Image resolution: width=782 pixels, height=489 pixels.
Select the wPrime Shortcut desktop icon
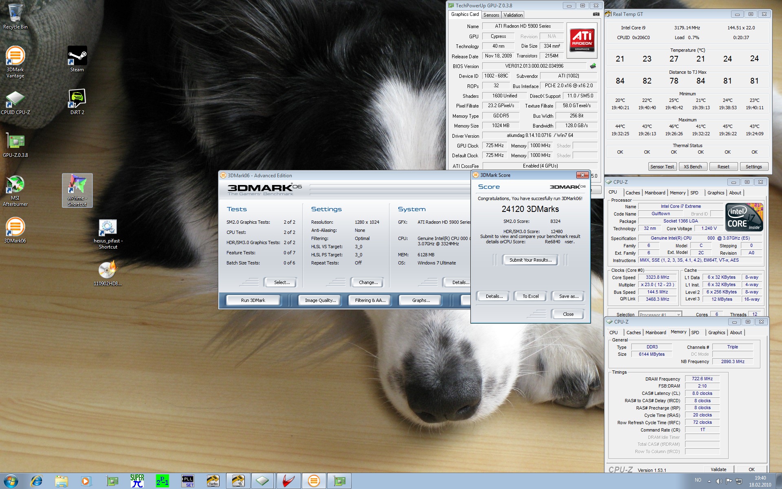tap(77, 190)
